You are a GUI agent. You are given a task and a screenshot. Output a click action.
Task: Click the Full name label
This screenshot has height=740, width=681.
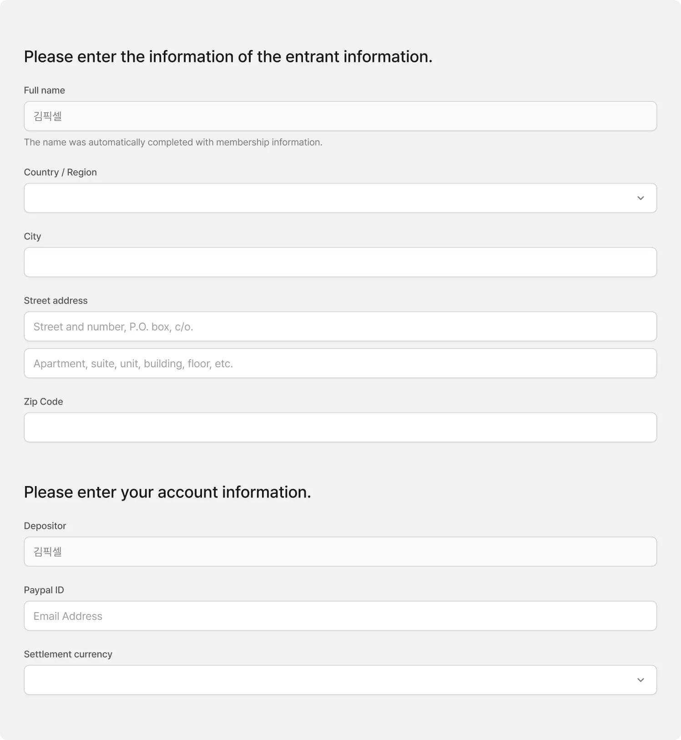point(44,90)
